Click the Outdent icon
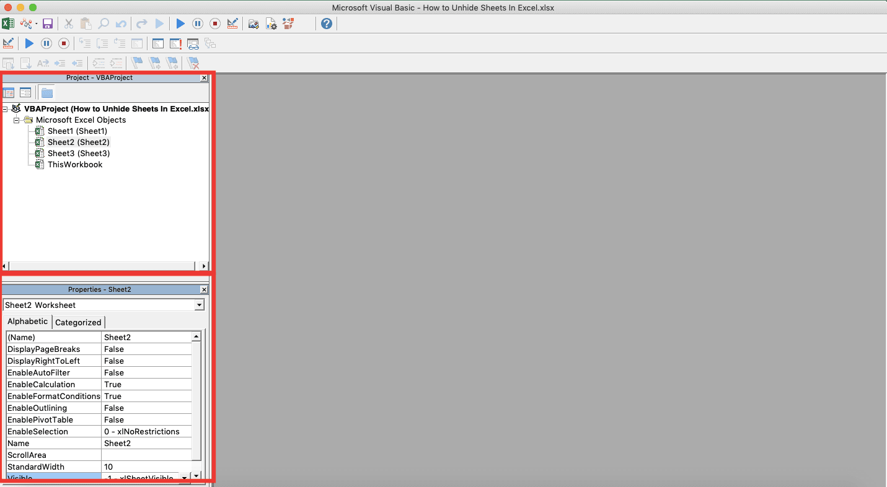The width and height of the screenshot is (887, 487). point(77,63)
